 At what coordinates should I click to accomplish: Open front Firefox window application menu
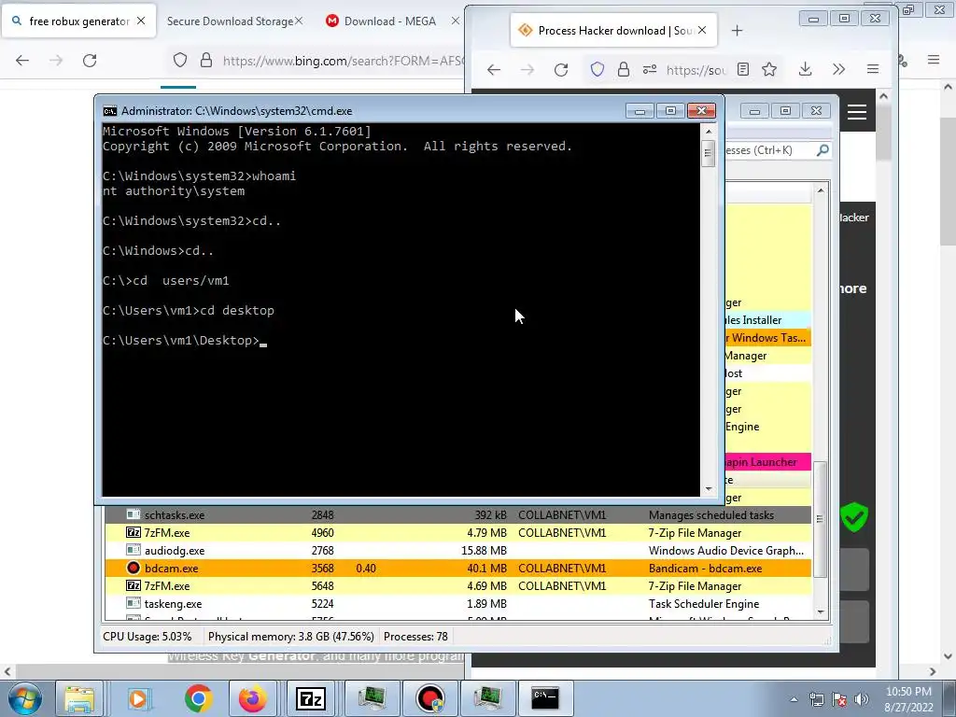click(x=873, y=69)
